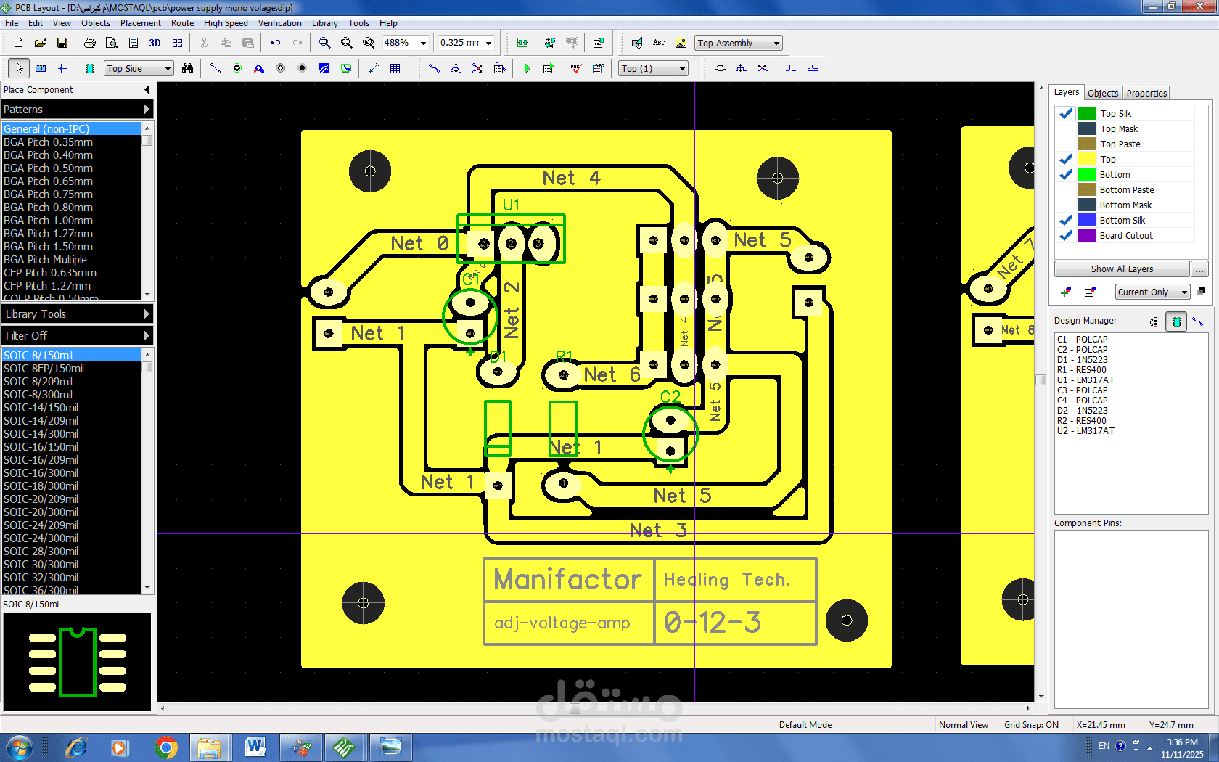Open the Route menu
The width and height of the screenshot is (1219, 762).
(x=182, y=23)
